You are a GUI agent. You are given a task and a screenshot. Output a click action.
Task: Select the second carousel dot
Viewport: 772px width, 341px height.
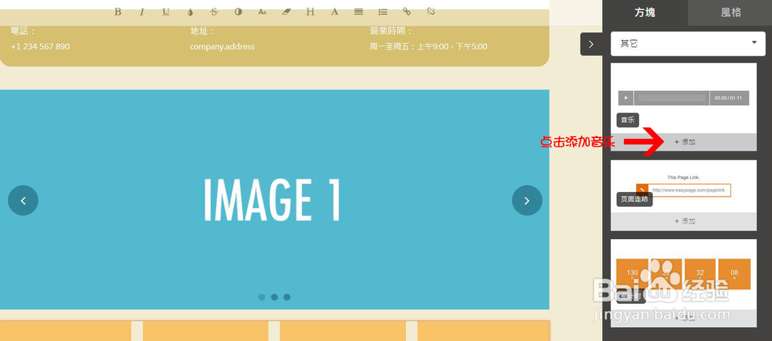point(274,297)
